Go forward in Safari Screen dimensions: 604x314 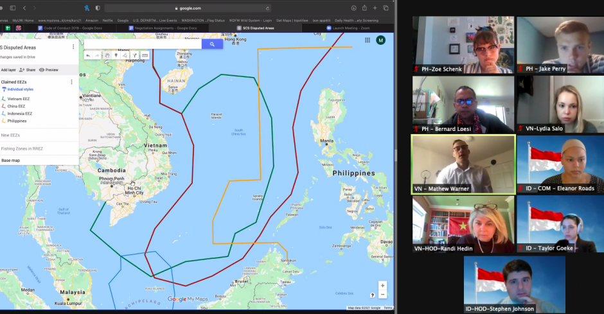point(34,8)
